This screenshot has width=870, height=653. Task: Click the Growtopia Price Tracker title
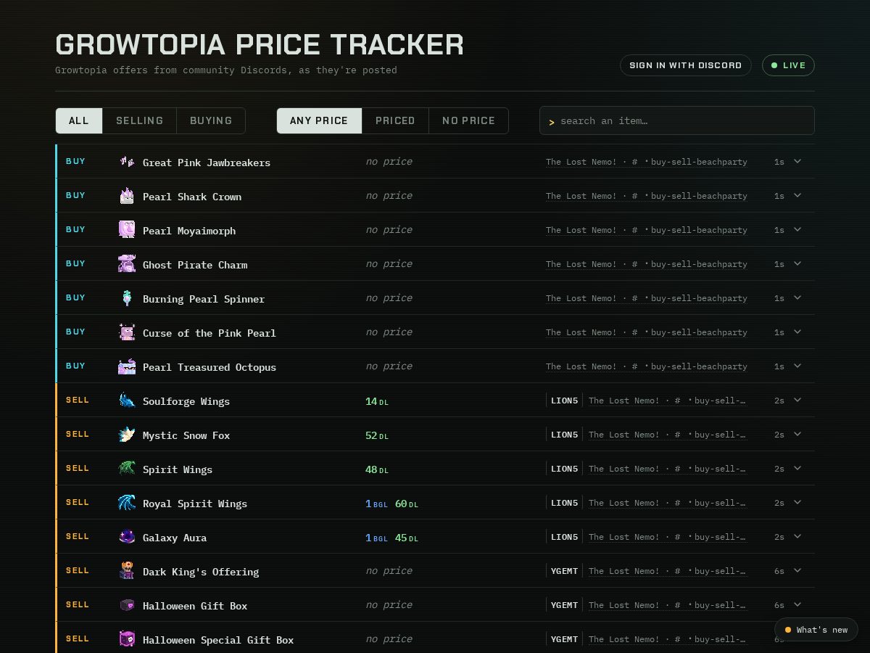point(260,44)
